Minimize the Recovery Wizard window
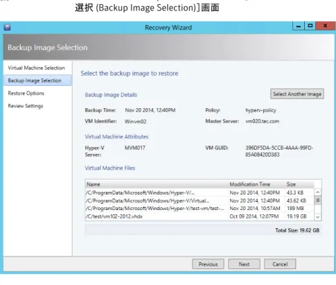The image size is (336, 285). click(x=299, y=26)
